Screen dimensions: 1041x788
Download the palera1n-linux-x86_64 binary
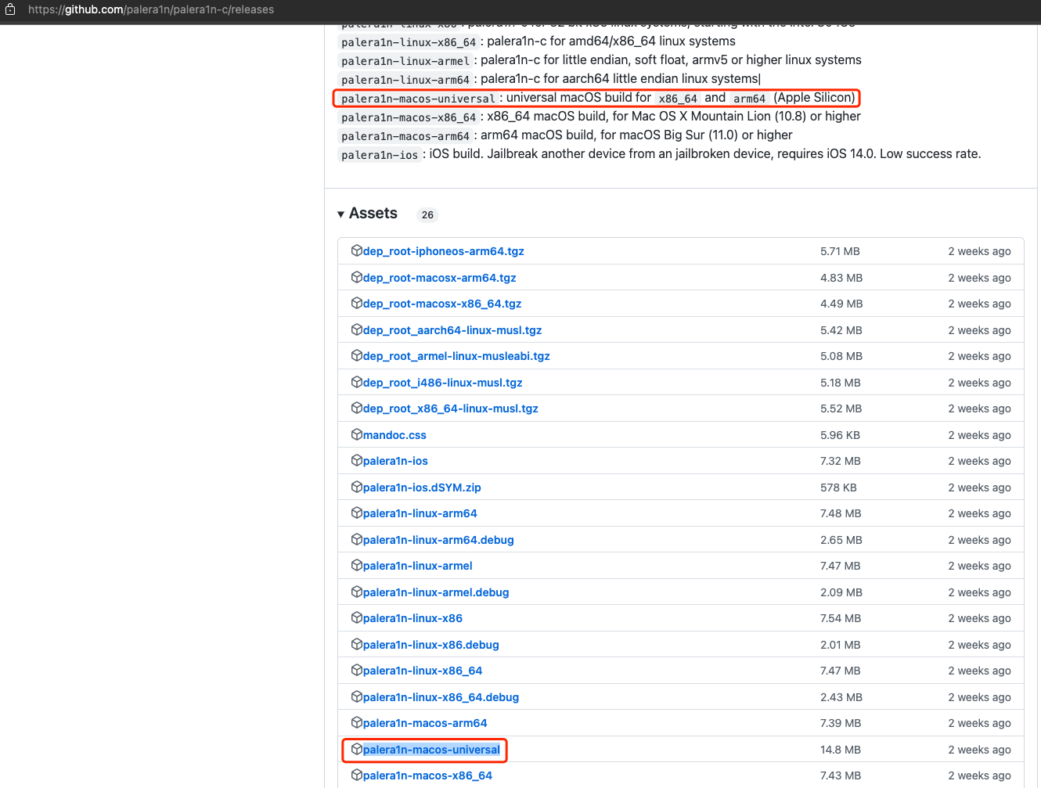pos(423,671)
